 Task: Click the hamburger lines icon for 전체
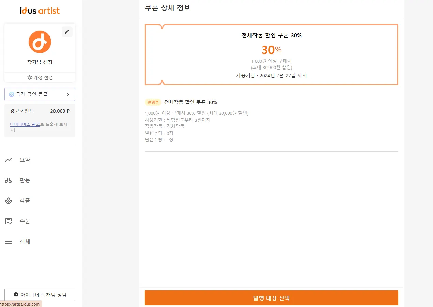pyautogui.click(x=9, y=242)
